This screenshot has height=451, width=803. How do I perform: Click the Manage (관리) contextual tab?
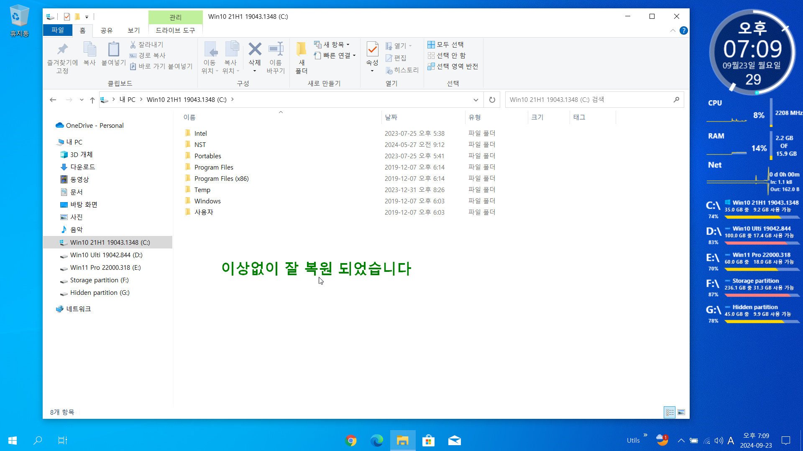(x=175, y=17)
